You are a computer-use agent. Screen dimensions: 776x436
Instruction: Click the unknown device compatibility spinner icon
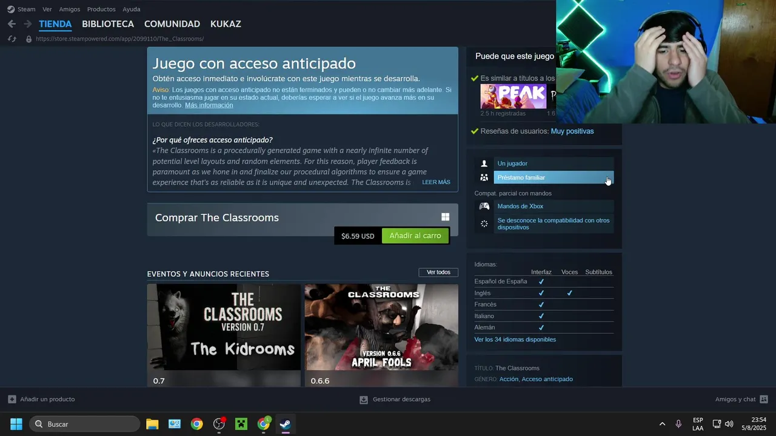click(484, 224)
